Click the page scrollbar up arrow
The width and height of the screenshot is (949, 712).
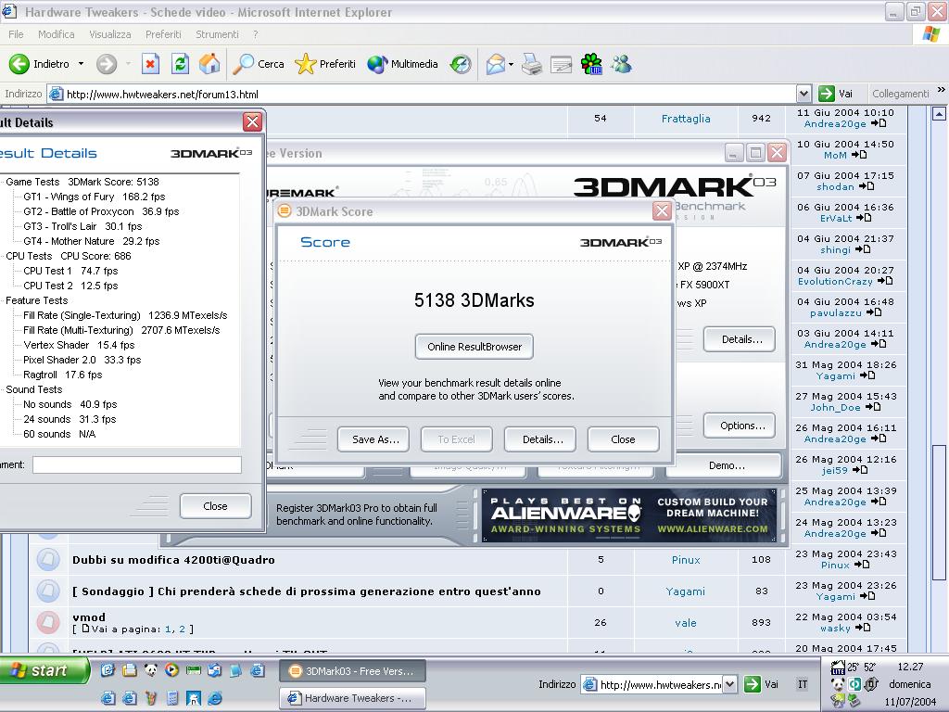pos(939,113)
